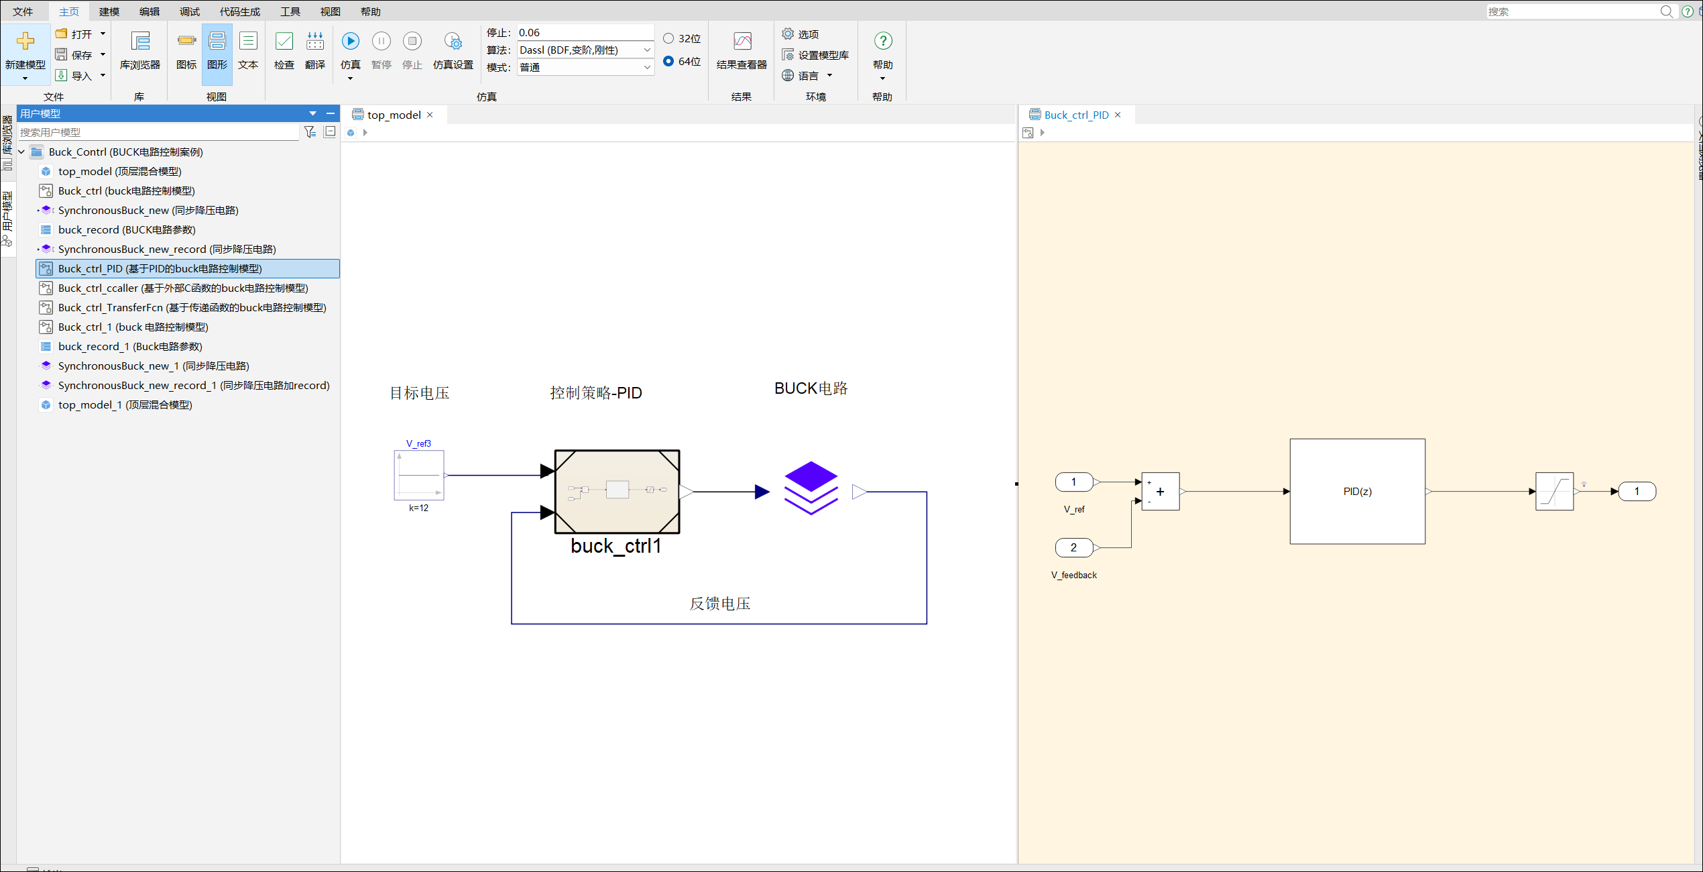Click the 新建模型 new model icon

tap(25, 42)
